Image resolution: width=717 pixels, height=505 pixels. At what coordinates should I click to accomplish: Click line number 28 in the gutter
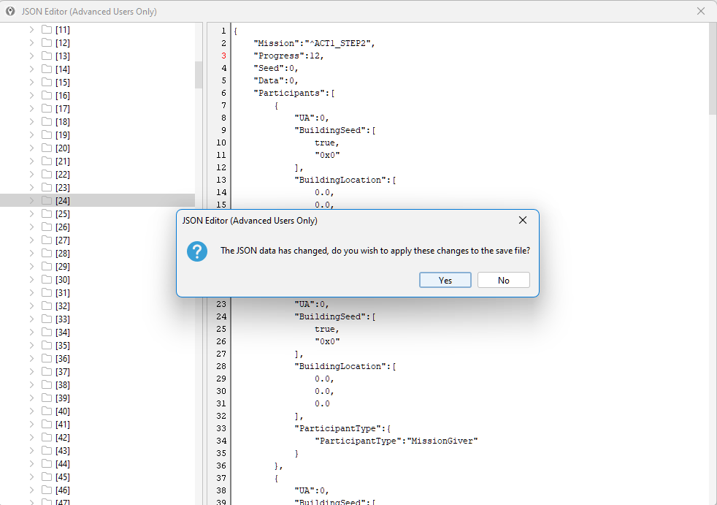[x=221, y=366]
